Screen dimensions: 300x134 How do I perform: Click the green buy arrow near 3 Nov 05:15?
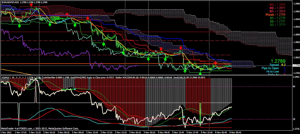pos(148,59)
